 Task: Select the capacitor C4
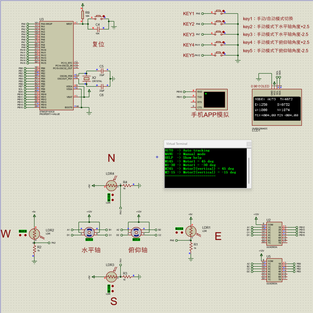[98, 29]
